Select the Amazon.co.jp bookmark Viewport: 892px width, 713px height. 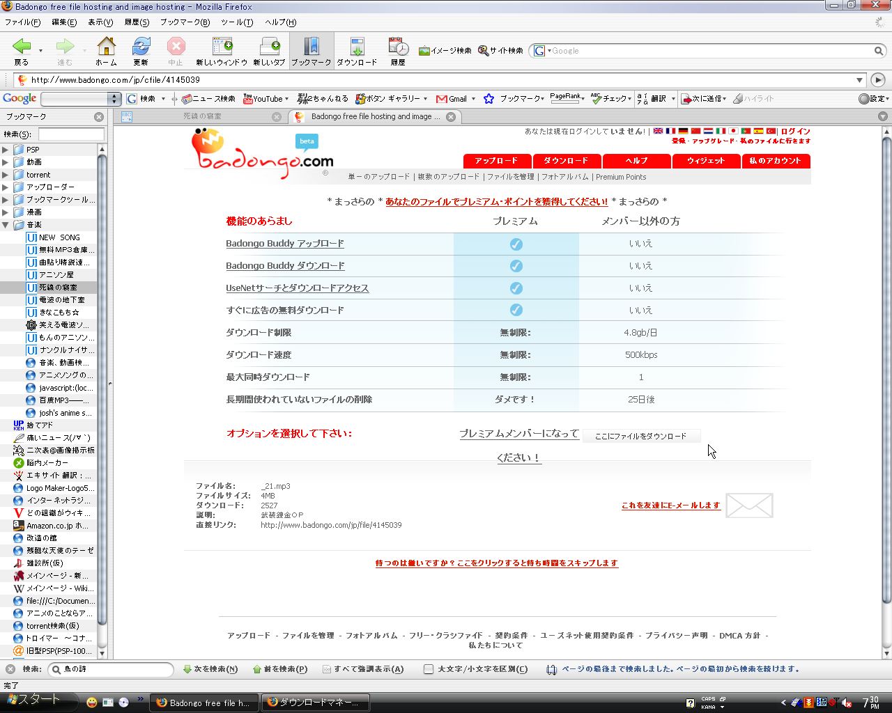click(57, 526)
